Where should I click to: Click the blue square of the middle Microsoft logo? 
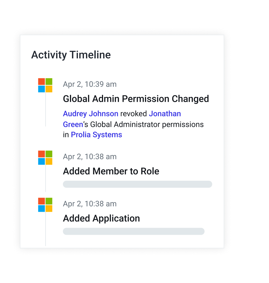pyautogui.click(x=41, y=161)
